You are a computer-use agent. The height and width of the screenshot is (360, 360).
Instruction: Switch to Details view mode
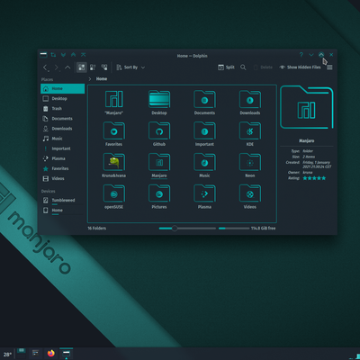point(104,67)
